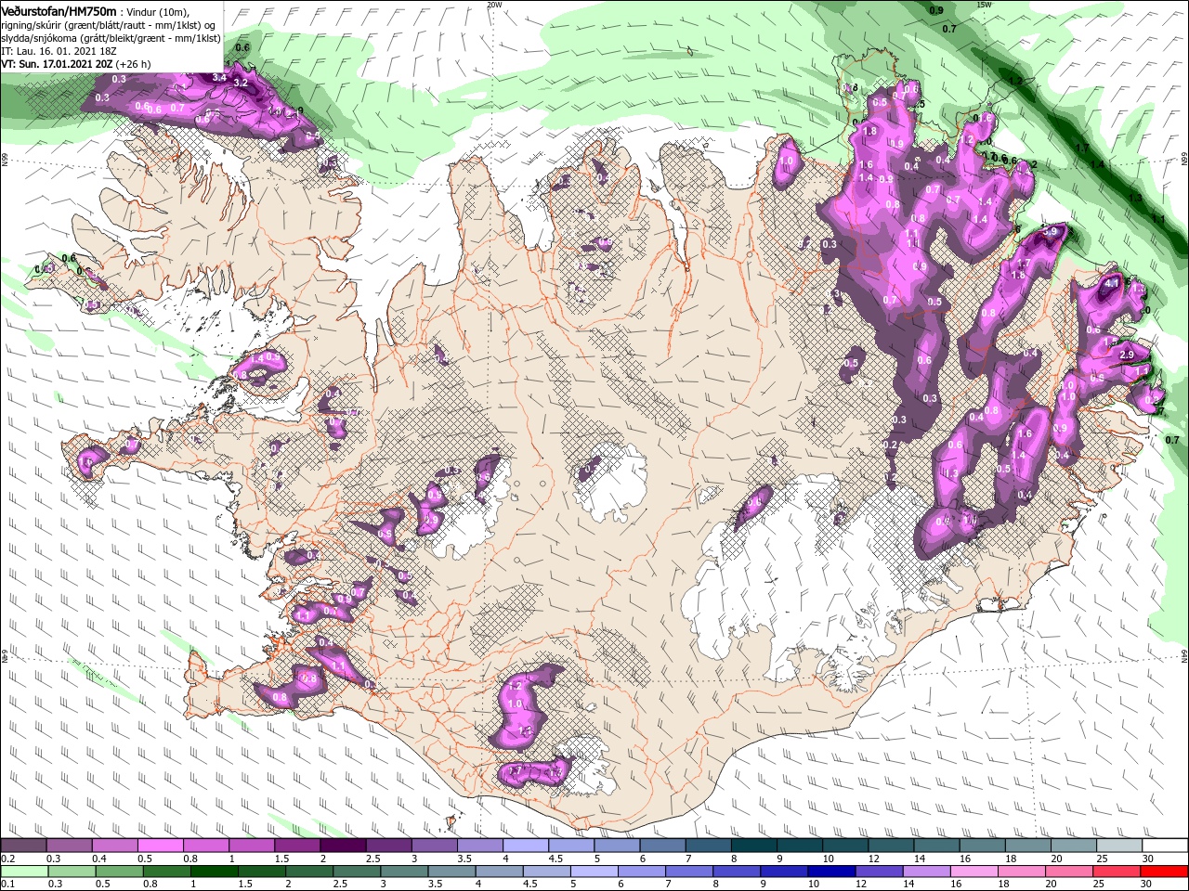Click the darkest green swatch above the bottom-row 1 label
This screenshot has height=891, width=1189.
point(214,872)
